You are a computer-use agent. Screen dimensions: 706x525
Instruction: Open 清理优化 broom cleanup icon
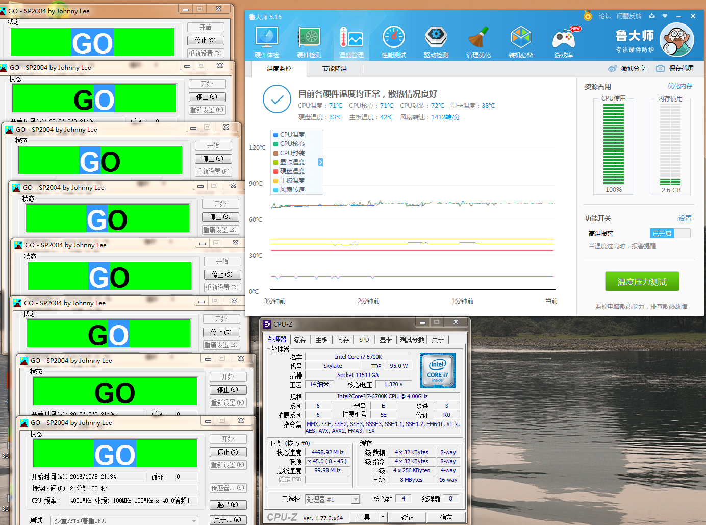(478, 42)
